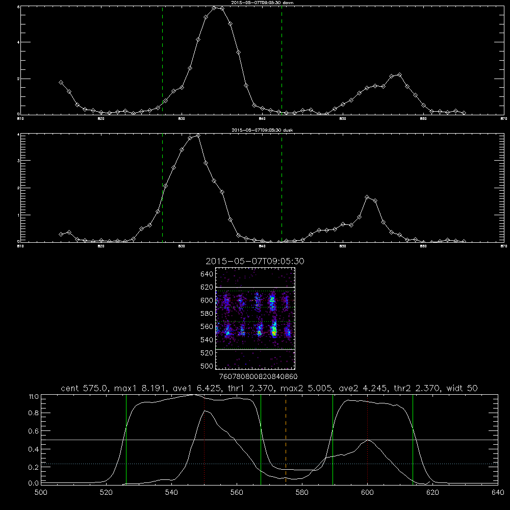
Task: Select the 'max1 8.191' value
Action: (140, 388)
